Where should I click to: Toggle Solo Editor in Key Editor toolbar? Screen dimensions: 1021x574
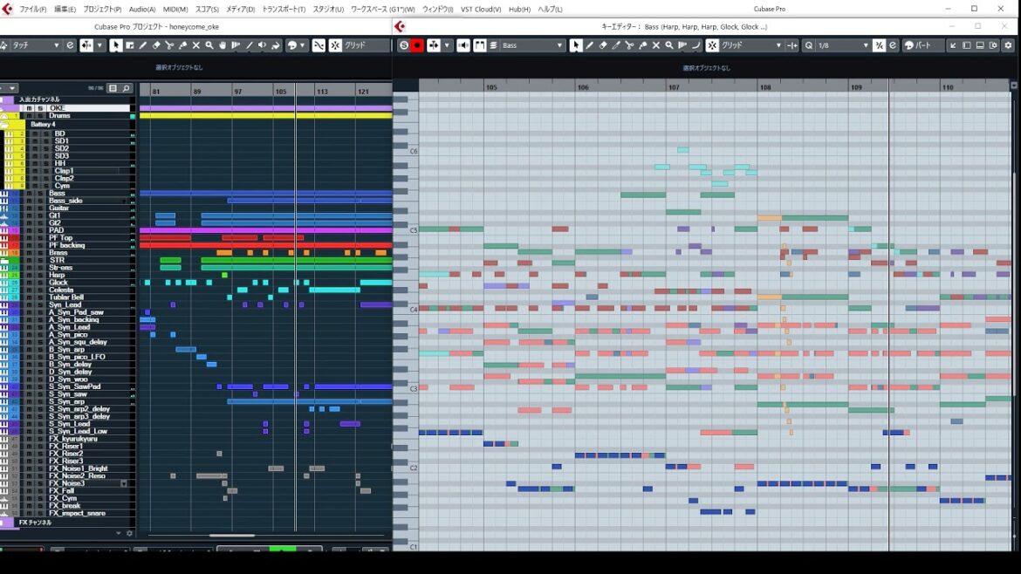point(403,45)
